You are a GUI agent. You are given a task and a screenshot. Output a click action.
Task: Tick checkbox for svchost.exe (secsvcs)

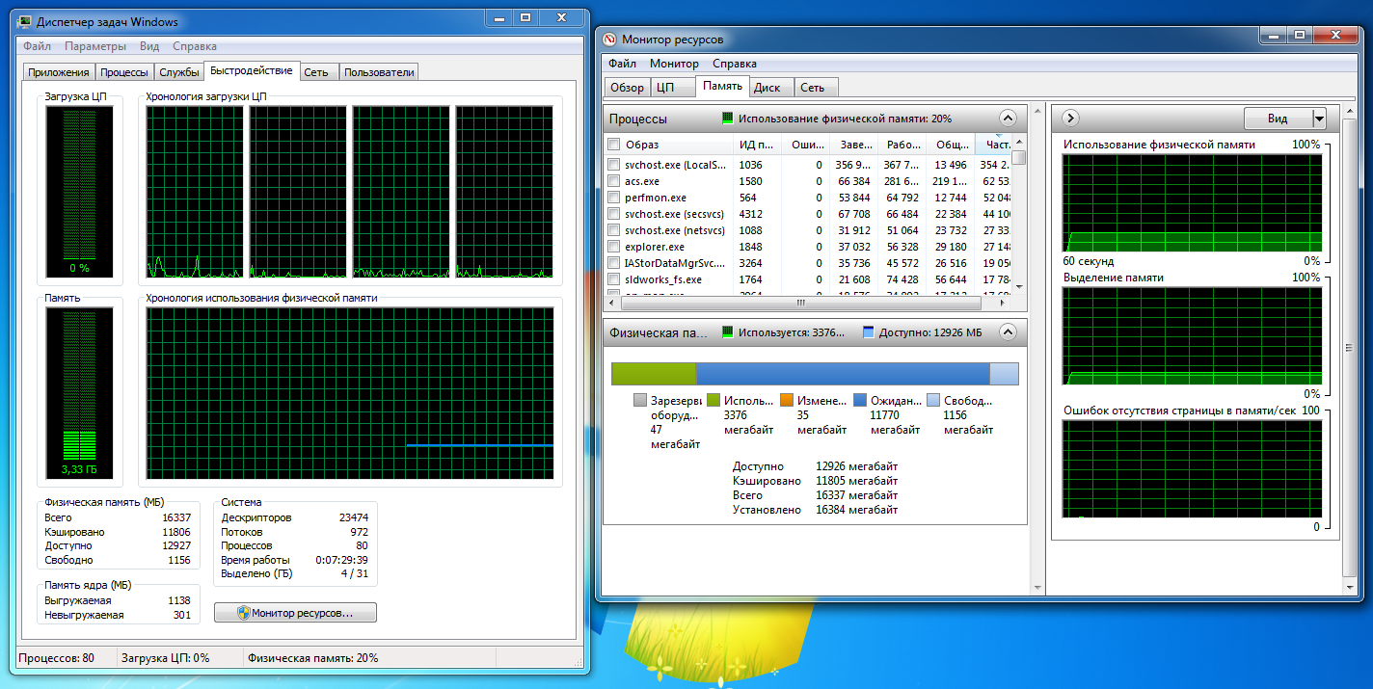click(x=614, y=214)
